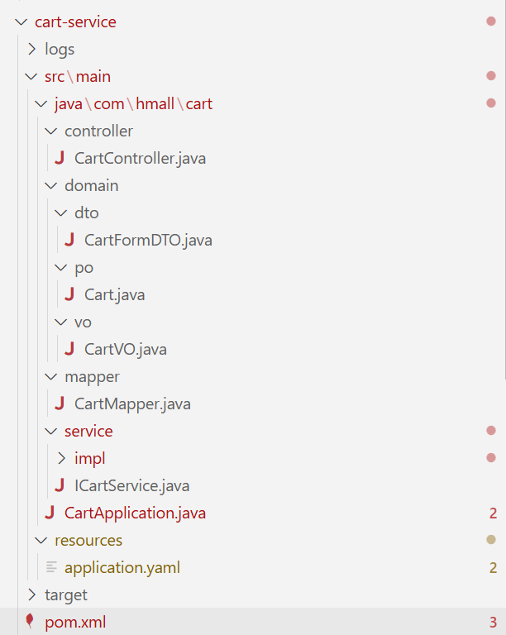Expand the logs folder chevron
Screen dimensions: 506x635
point(31,50)
